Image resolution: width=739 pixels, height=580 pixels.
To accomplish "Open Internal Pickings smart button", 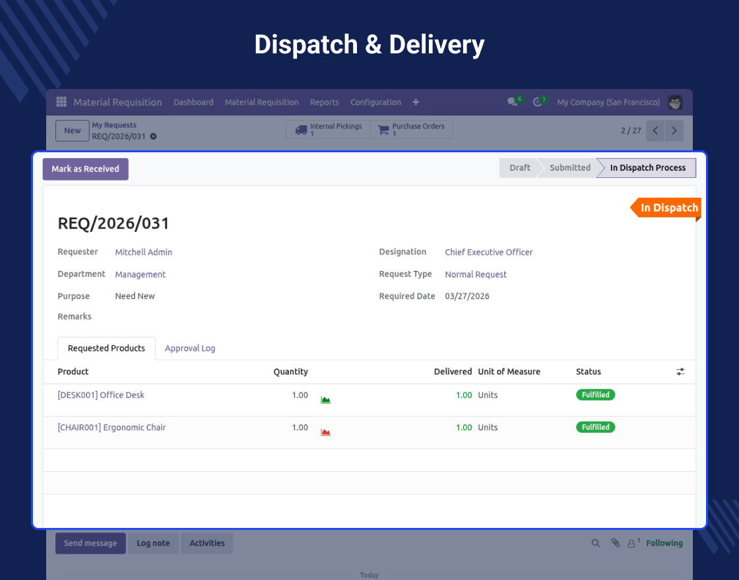I will click(x=329, y=130).
